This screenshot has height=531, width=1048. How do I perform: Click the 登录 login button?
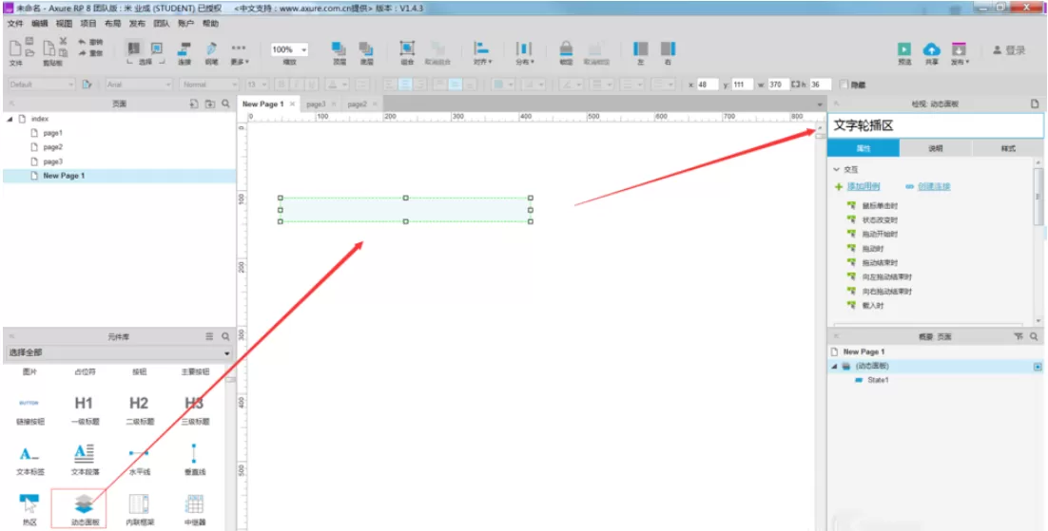pyautogui.click(x=1009, y=50)
